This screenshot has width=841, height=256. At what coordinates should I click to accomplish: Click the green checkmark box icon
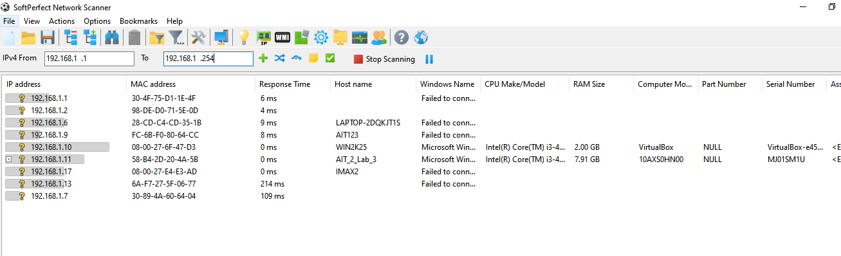click(330, 59)
